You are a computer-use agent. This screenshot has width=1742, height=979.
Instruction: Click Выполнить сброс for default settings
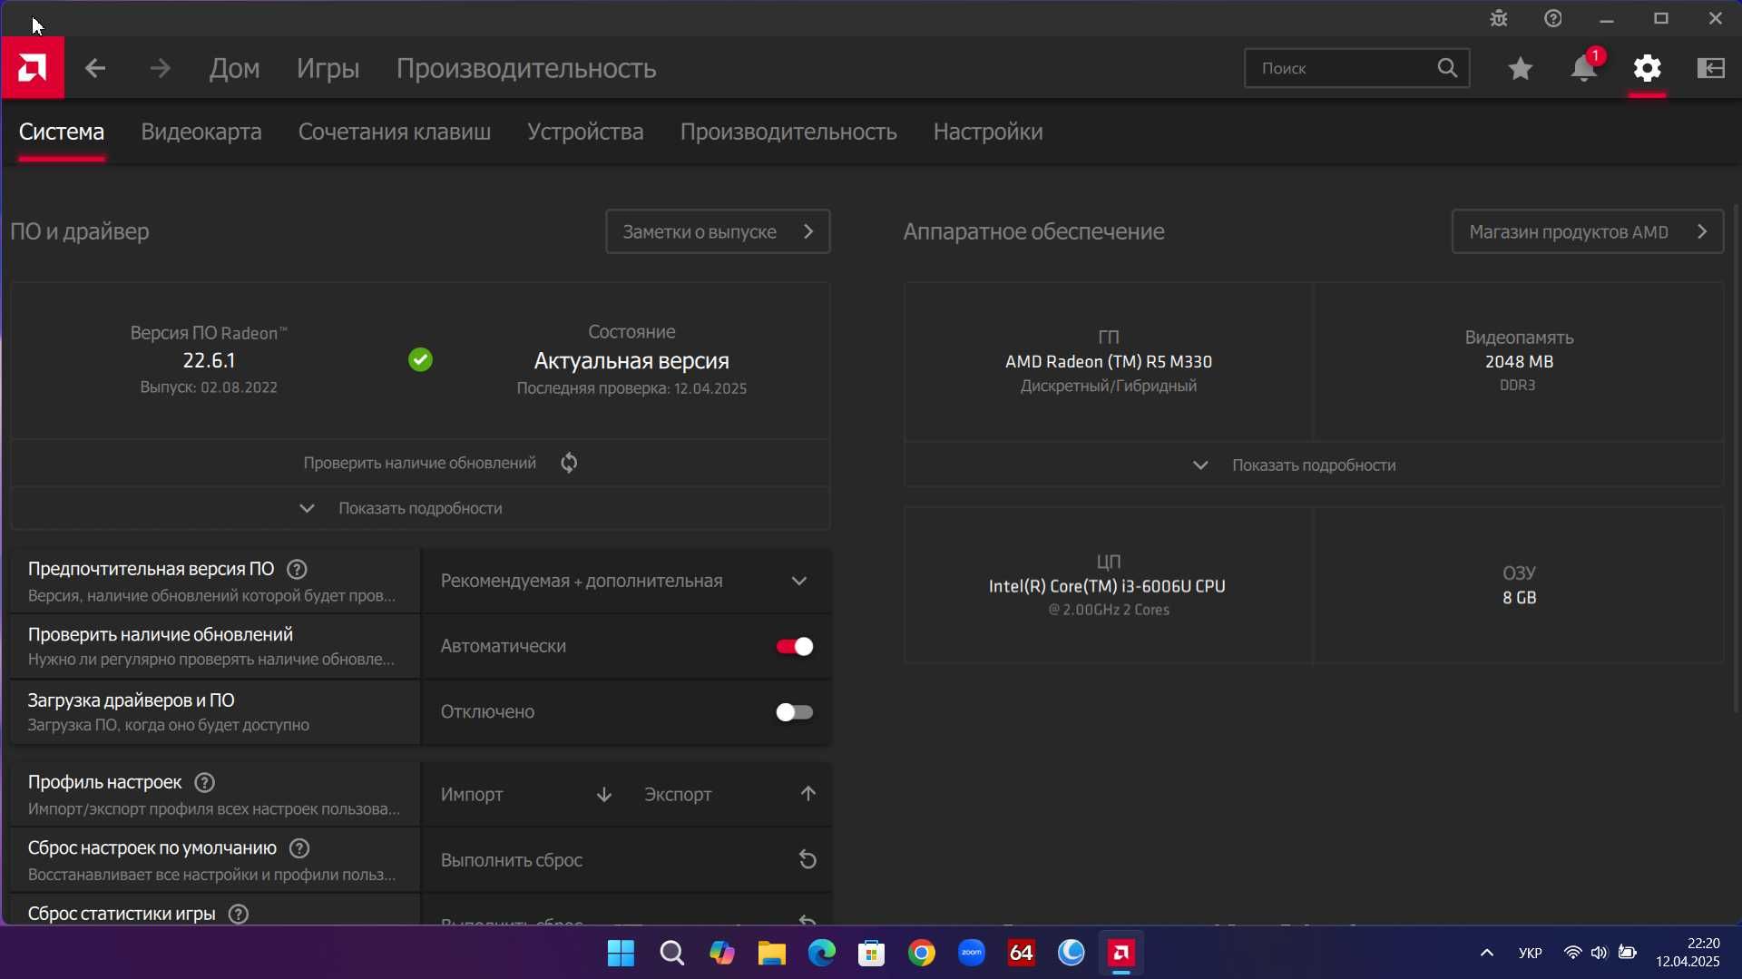(626, 860)
